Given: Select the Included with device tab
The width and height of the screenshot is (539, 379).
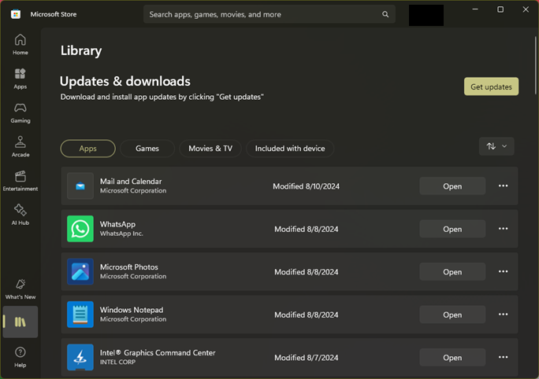Looking at the screenshot, I should click(290, 149).
